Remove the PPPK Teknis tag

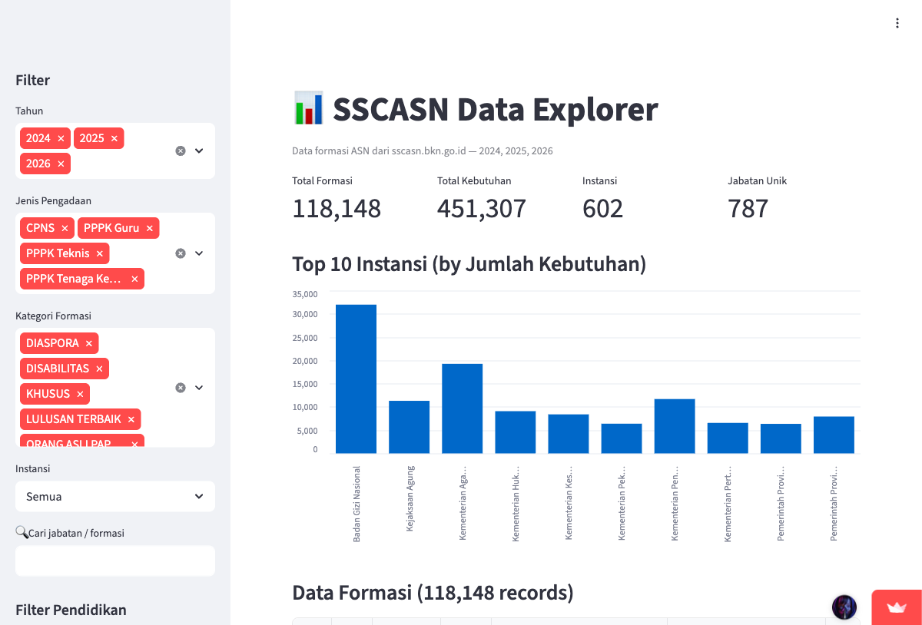[100, 253]
